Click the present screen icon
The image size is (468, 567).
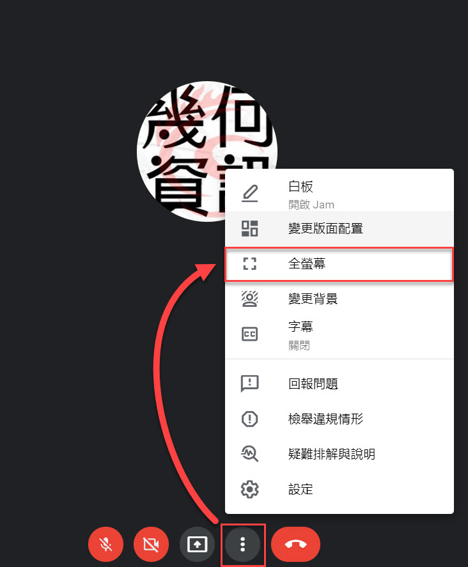click(x=197, y=544)
